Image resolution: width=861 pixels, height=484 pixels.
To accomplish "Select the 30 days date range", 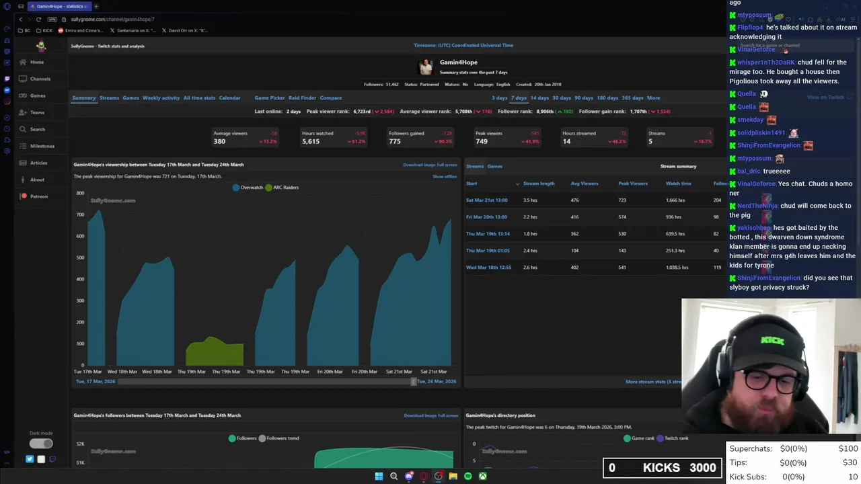I will pyautogui.click(x=562, y=98).
